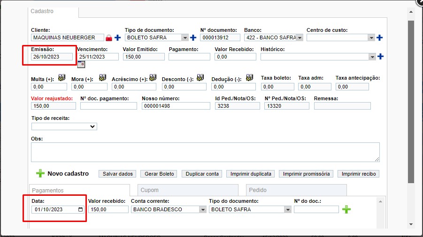
Task: Expand Banco dropdown
Action: coord(300,37)
